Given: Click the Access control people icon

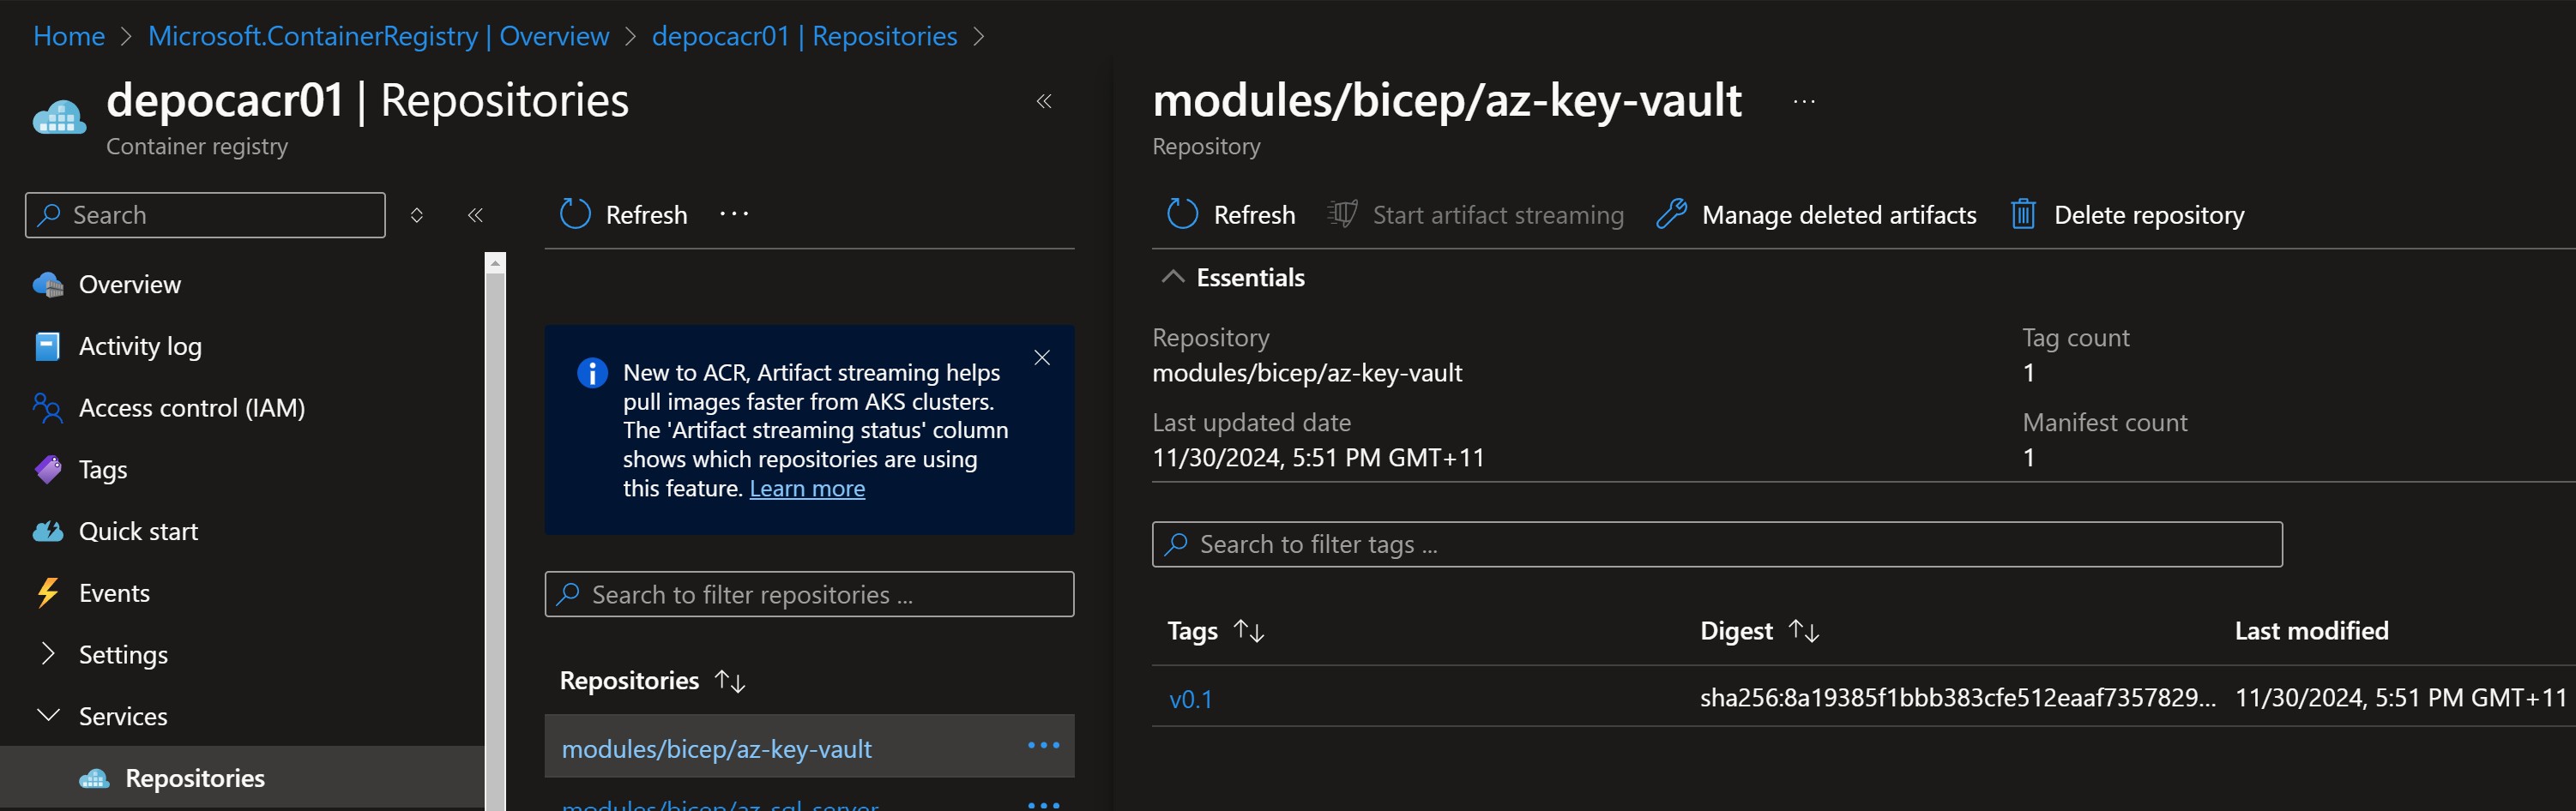Looking at the screenshot, I should click(x=47, y=408).
